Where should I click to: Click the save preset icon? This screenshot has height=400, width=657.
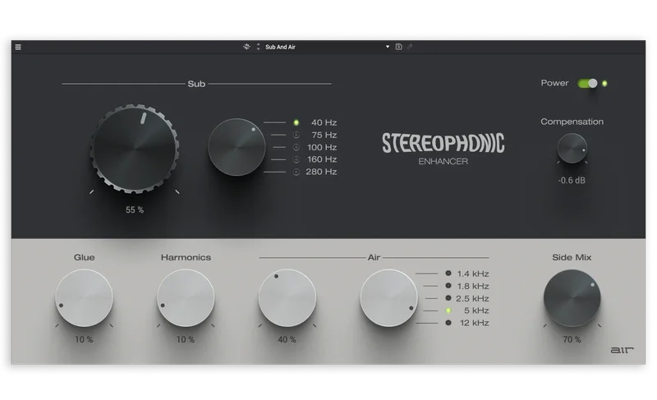(x=399, y=47)
